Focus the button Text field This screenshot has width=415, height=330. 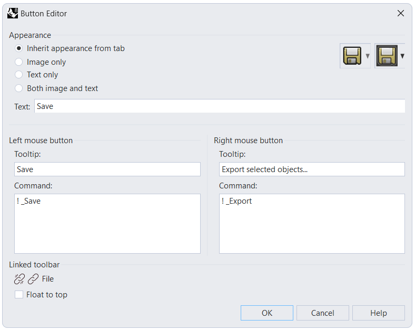pyautogui.click(x=219, y=106)
